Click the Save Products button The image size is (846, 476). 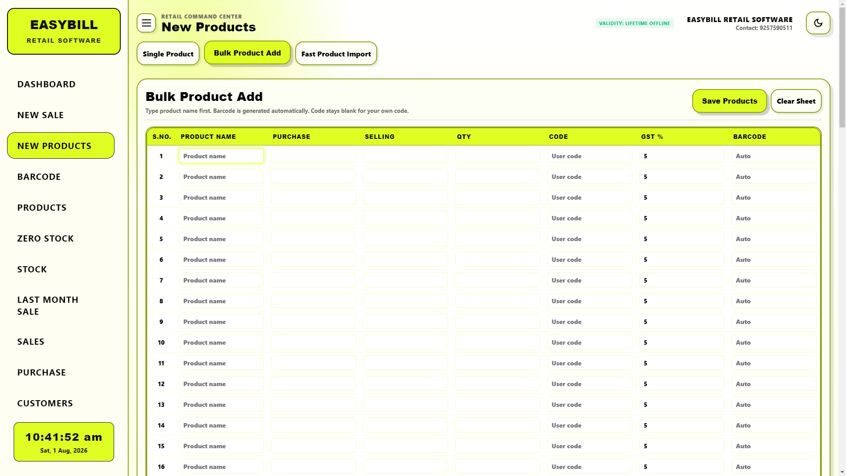point(730,101)
